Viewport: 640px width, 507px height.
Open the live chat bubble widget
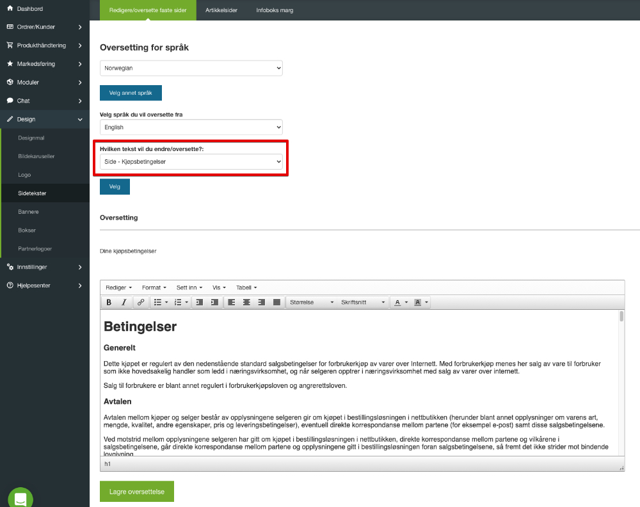coord(20,498)
